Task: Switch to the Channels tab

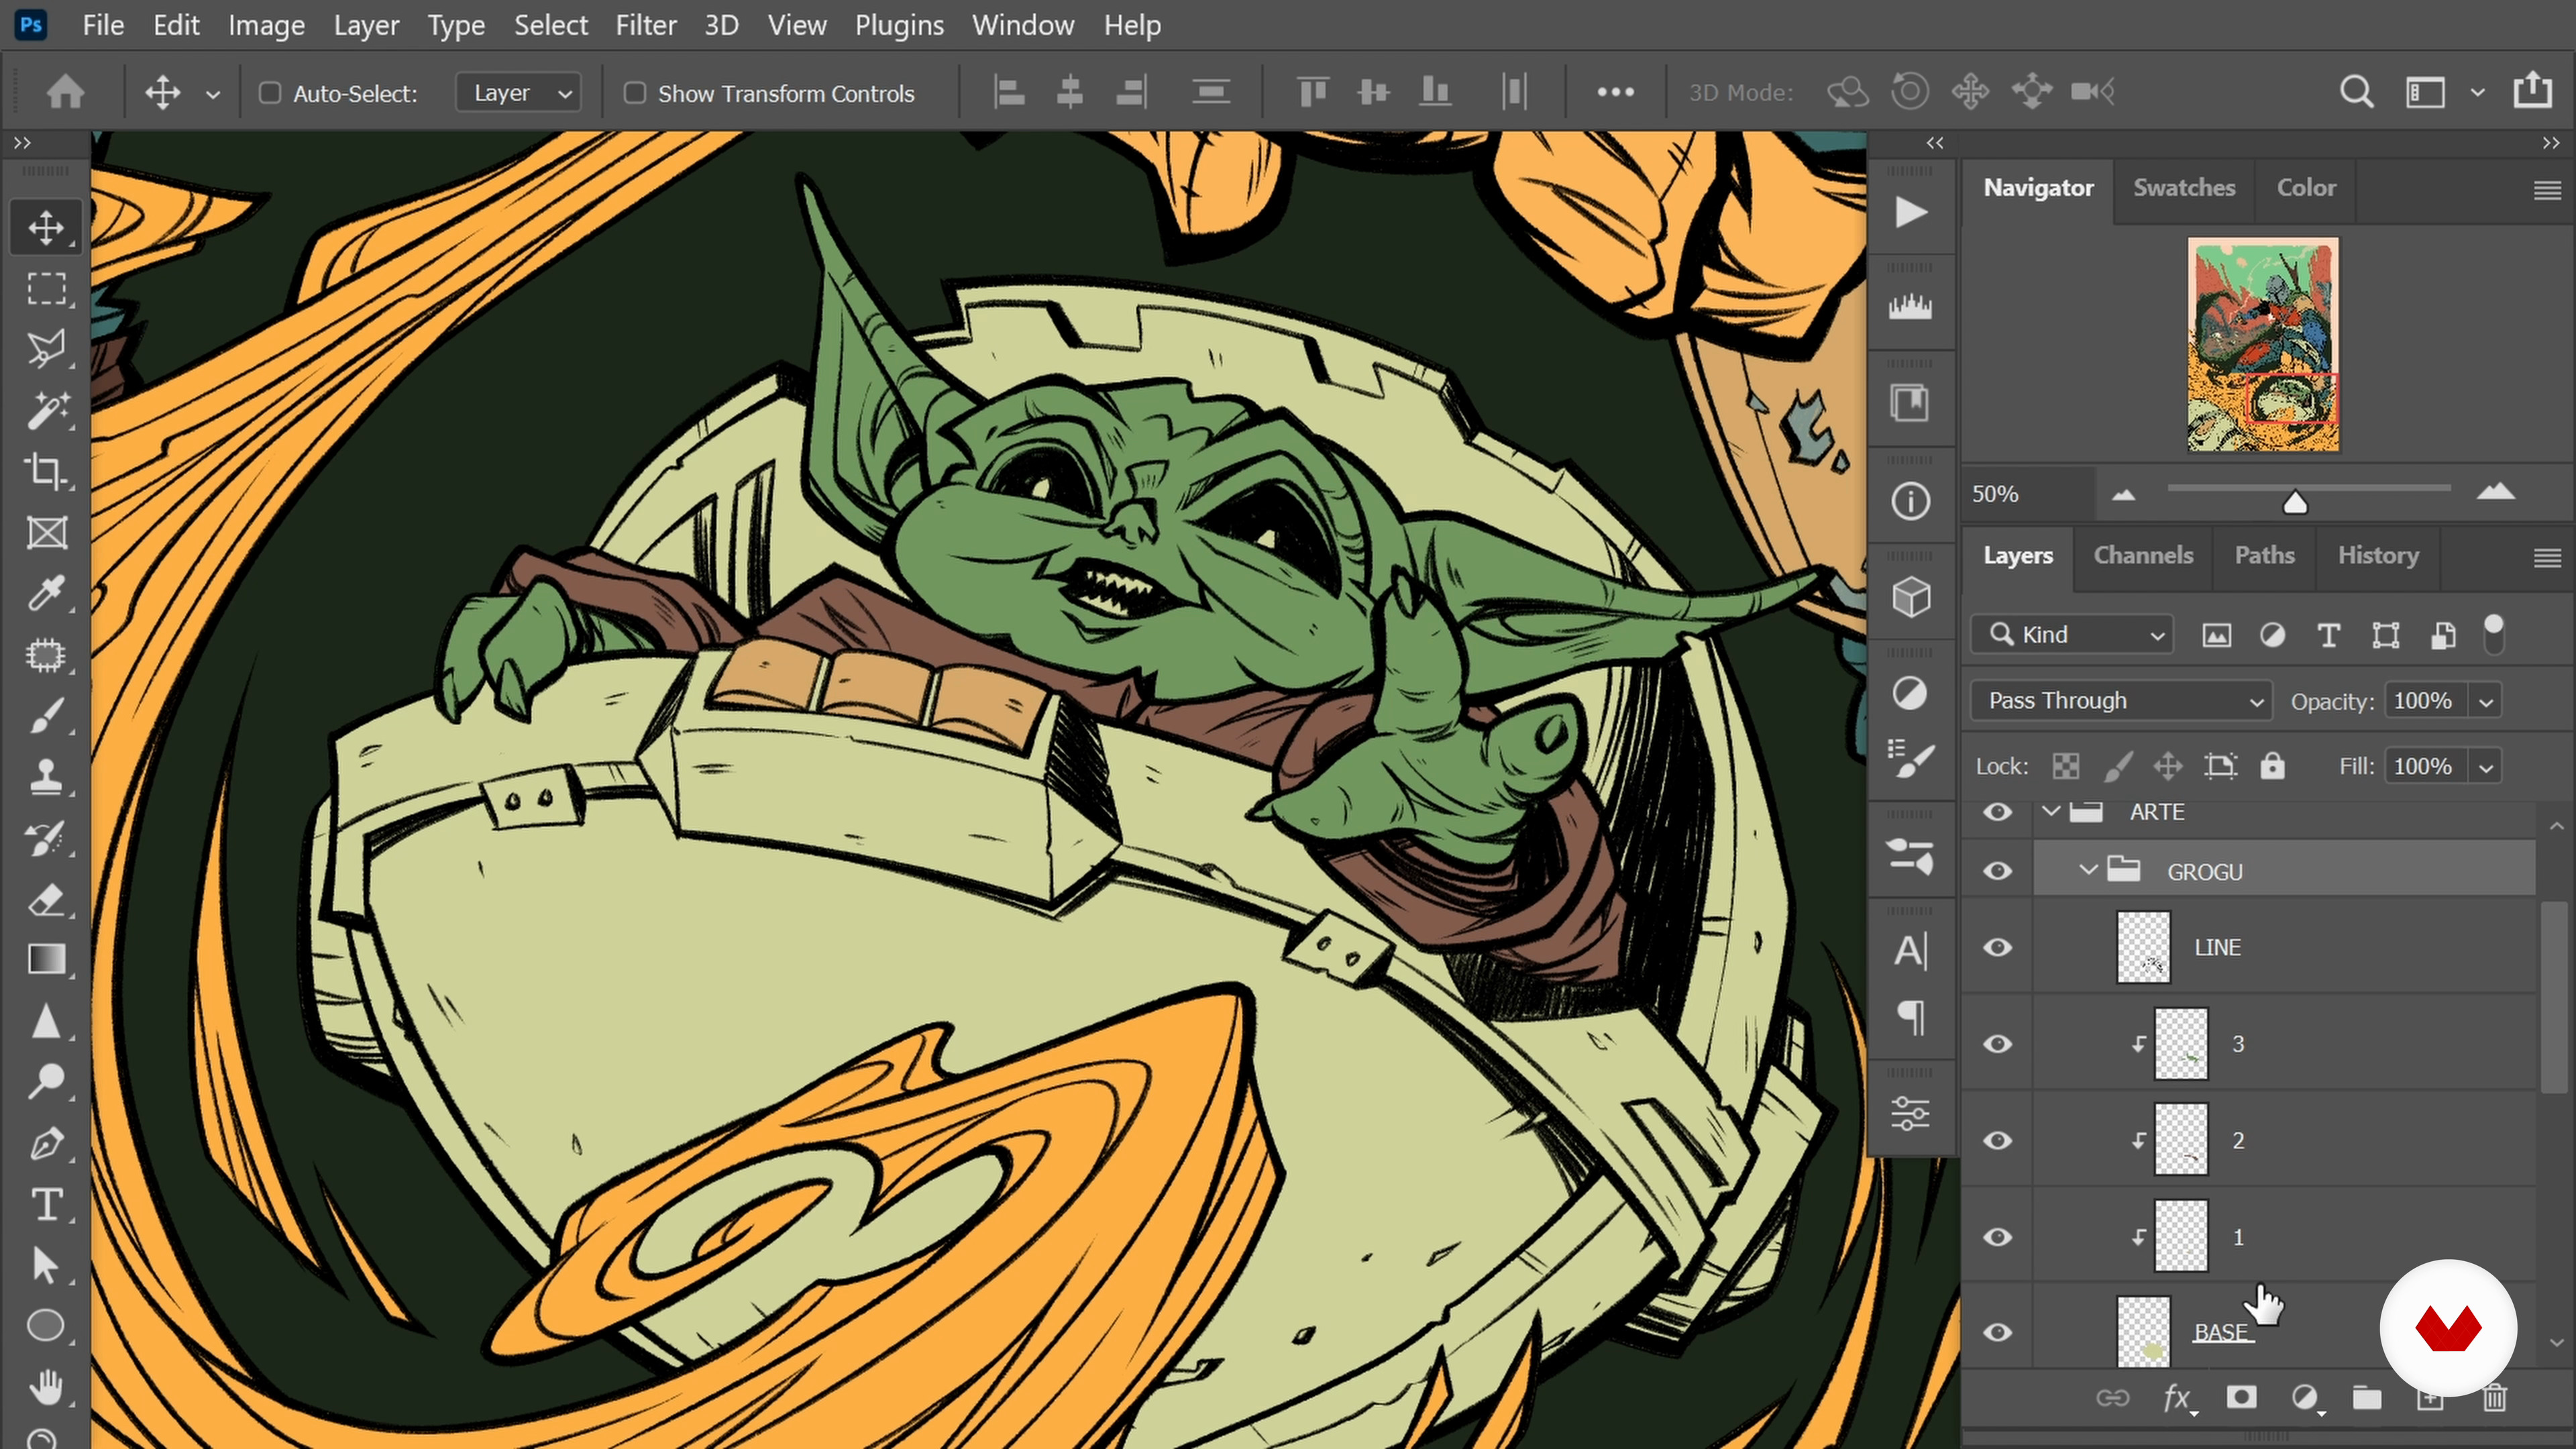Action: (x=2143, y=556)
